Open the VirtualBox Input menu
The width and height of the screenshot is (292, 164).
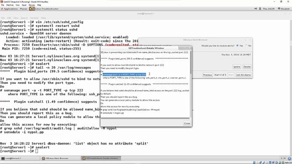click(x=24, y=5)
